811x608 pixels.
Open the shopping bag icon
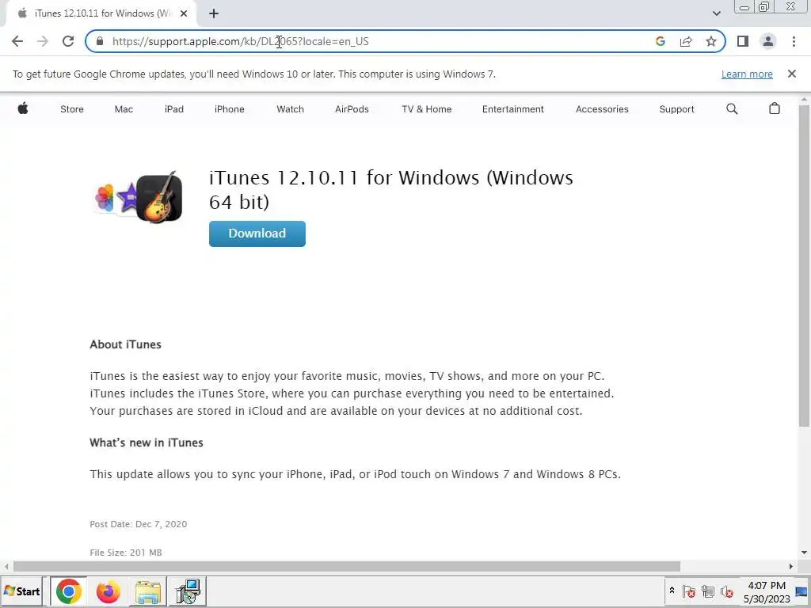pyautogui.click(x=775, y=108)
